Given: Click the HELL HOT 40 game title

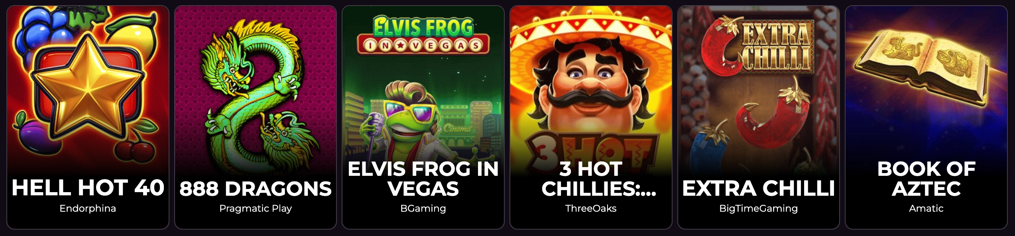Looking at the screenshot, I should click(88, 188).
